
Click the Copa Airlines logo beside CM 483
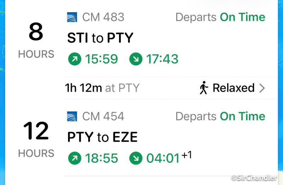[x=72, y=17]
